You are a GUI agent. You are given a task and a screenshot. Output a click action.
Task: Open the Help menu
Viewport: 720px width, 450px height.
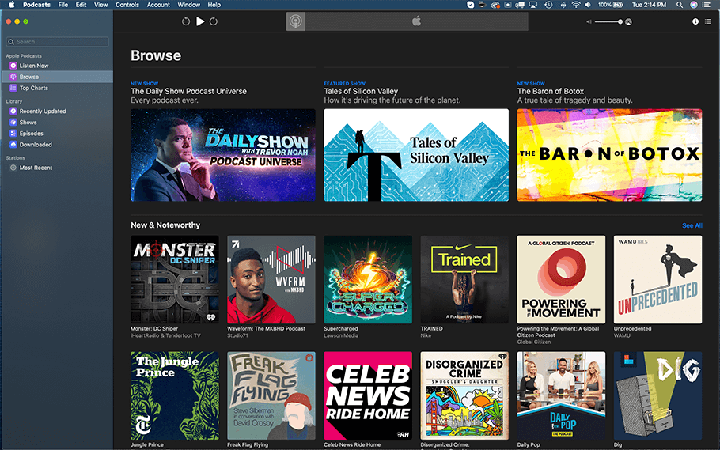[x=214, y=5]
